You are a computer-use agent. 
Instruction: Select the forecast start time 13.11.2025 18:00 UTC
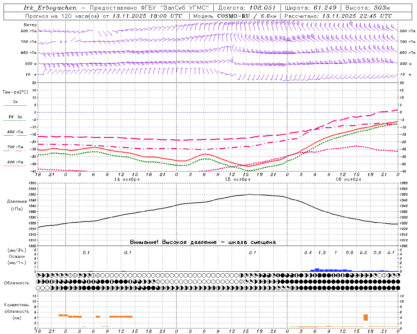(x=147, y=16)
